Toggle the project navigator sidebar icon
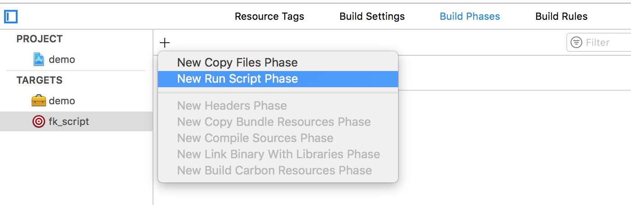 pos(11,17)
